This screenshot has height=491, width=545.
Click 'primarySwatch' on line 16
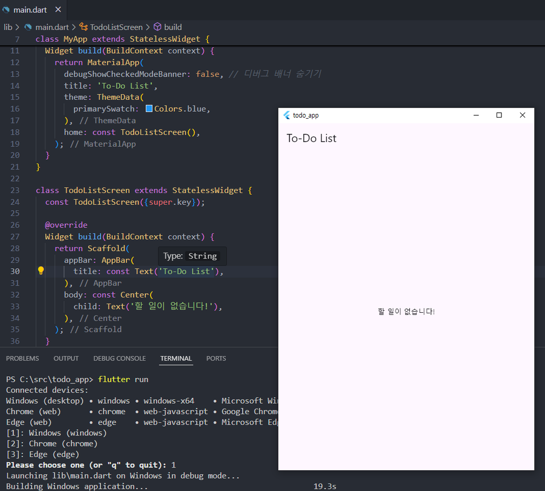click(x=104, y=109)
